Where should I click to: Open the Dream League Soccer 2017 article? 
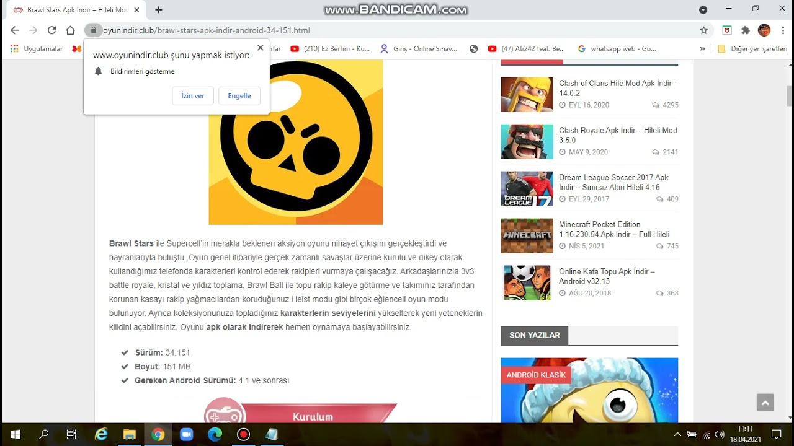click(613, 182)
